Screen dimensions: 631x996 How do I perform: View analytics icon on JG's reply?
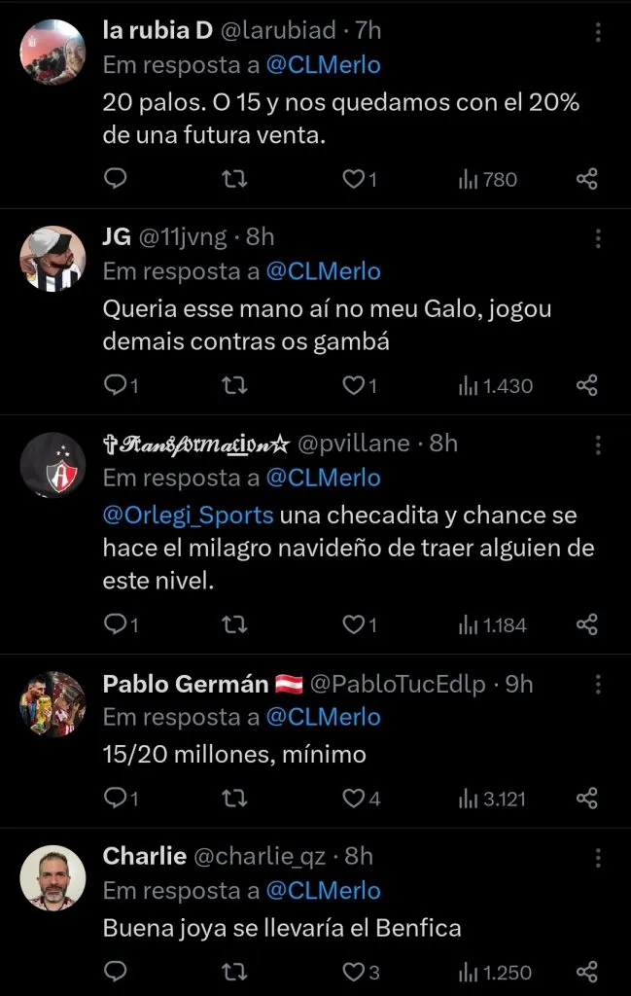468,385
